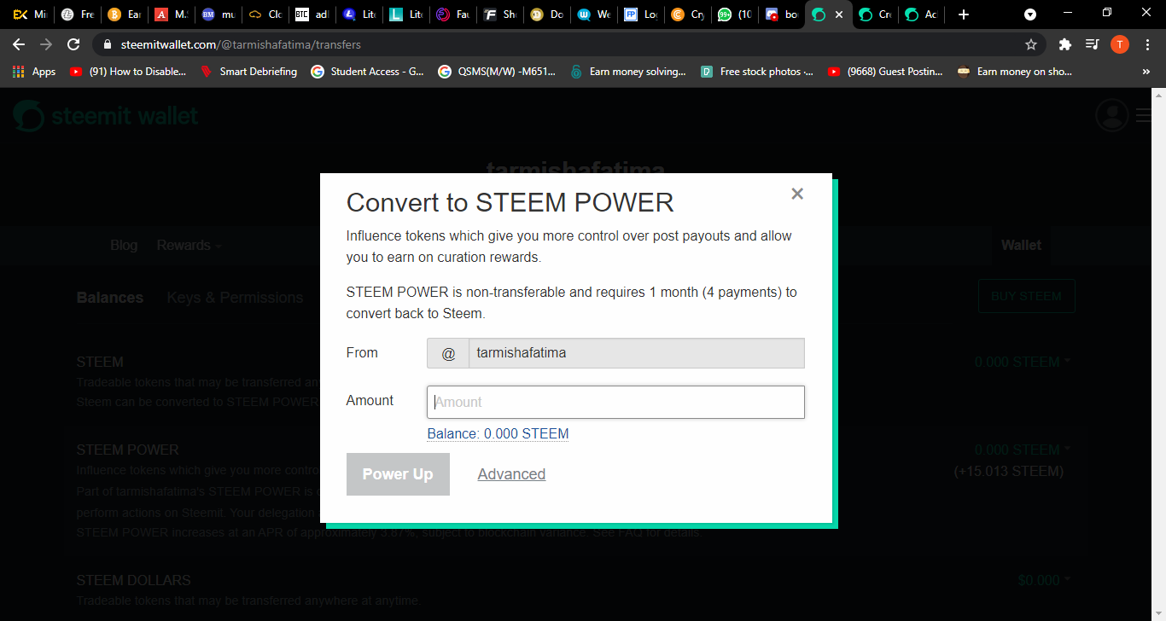Bookmark this page with the star
This screenshot has width=1166, height=621.
(1030, 44)
